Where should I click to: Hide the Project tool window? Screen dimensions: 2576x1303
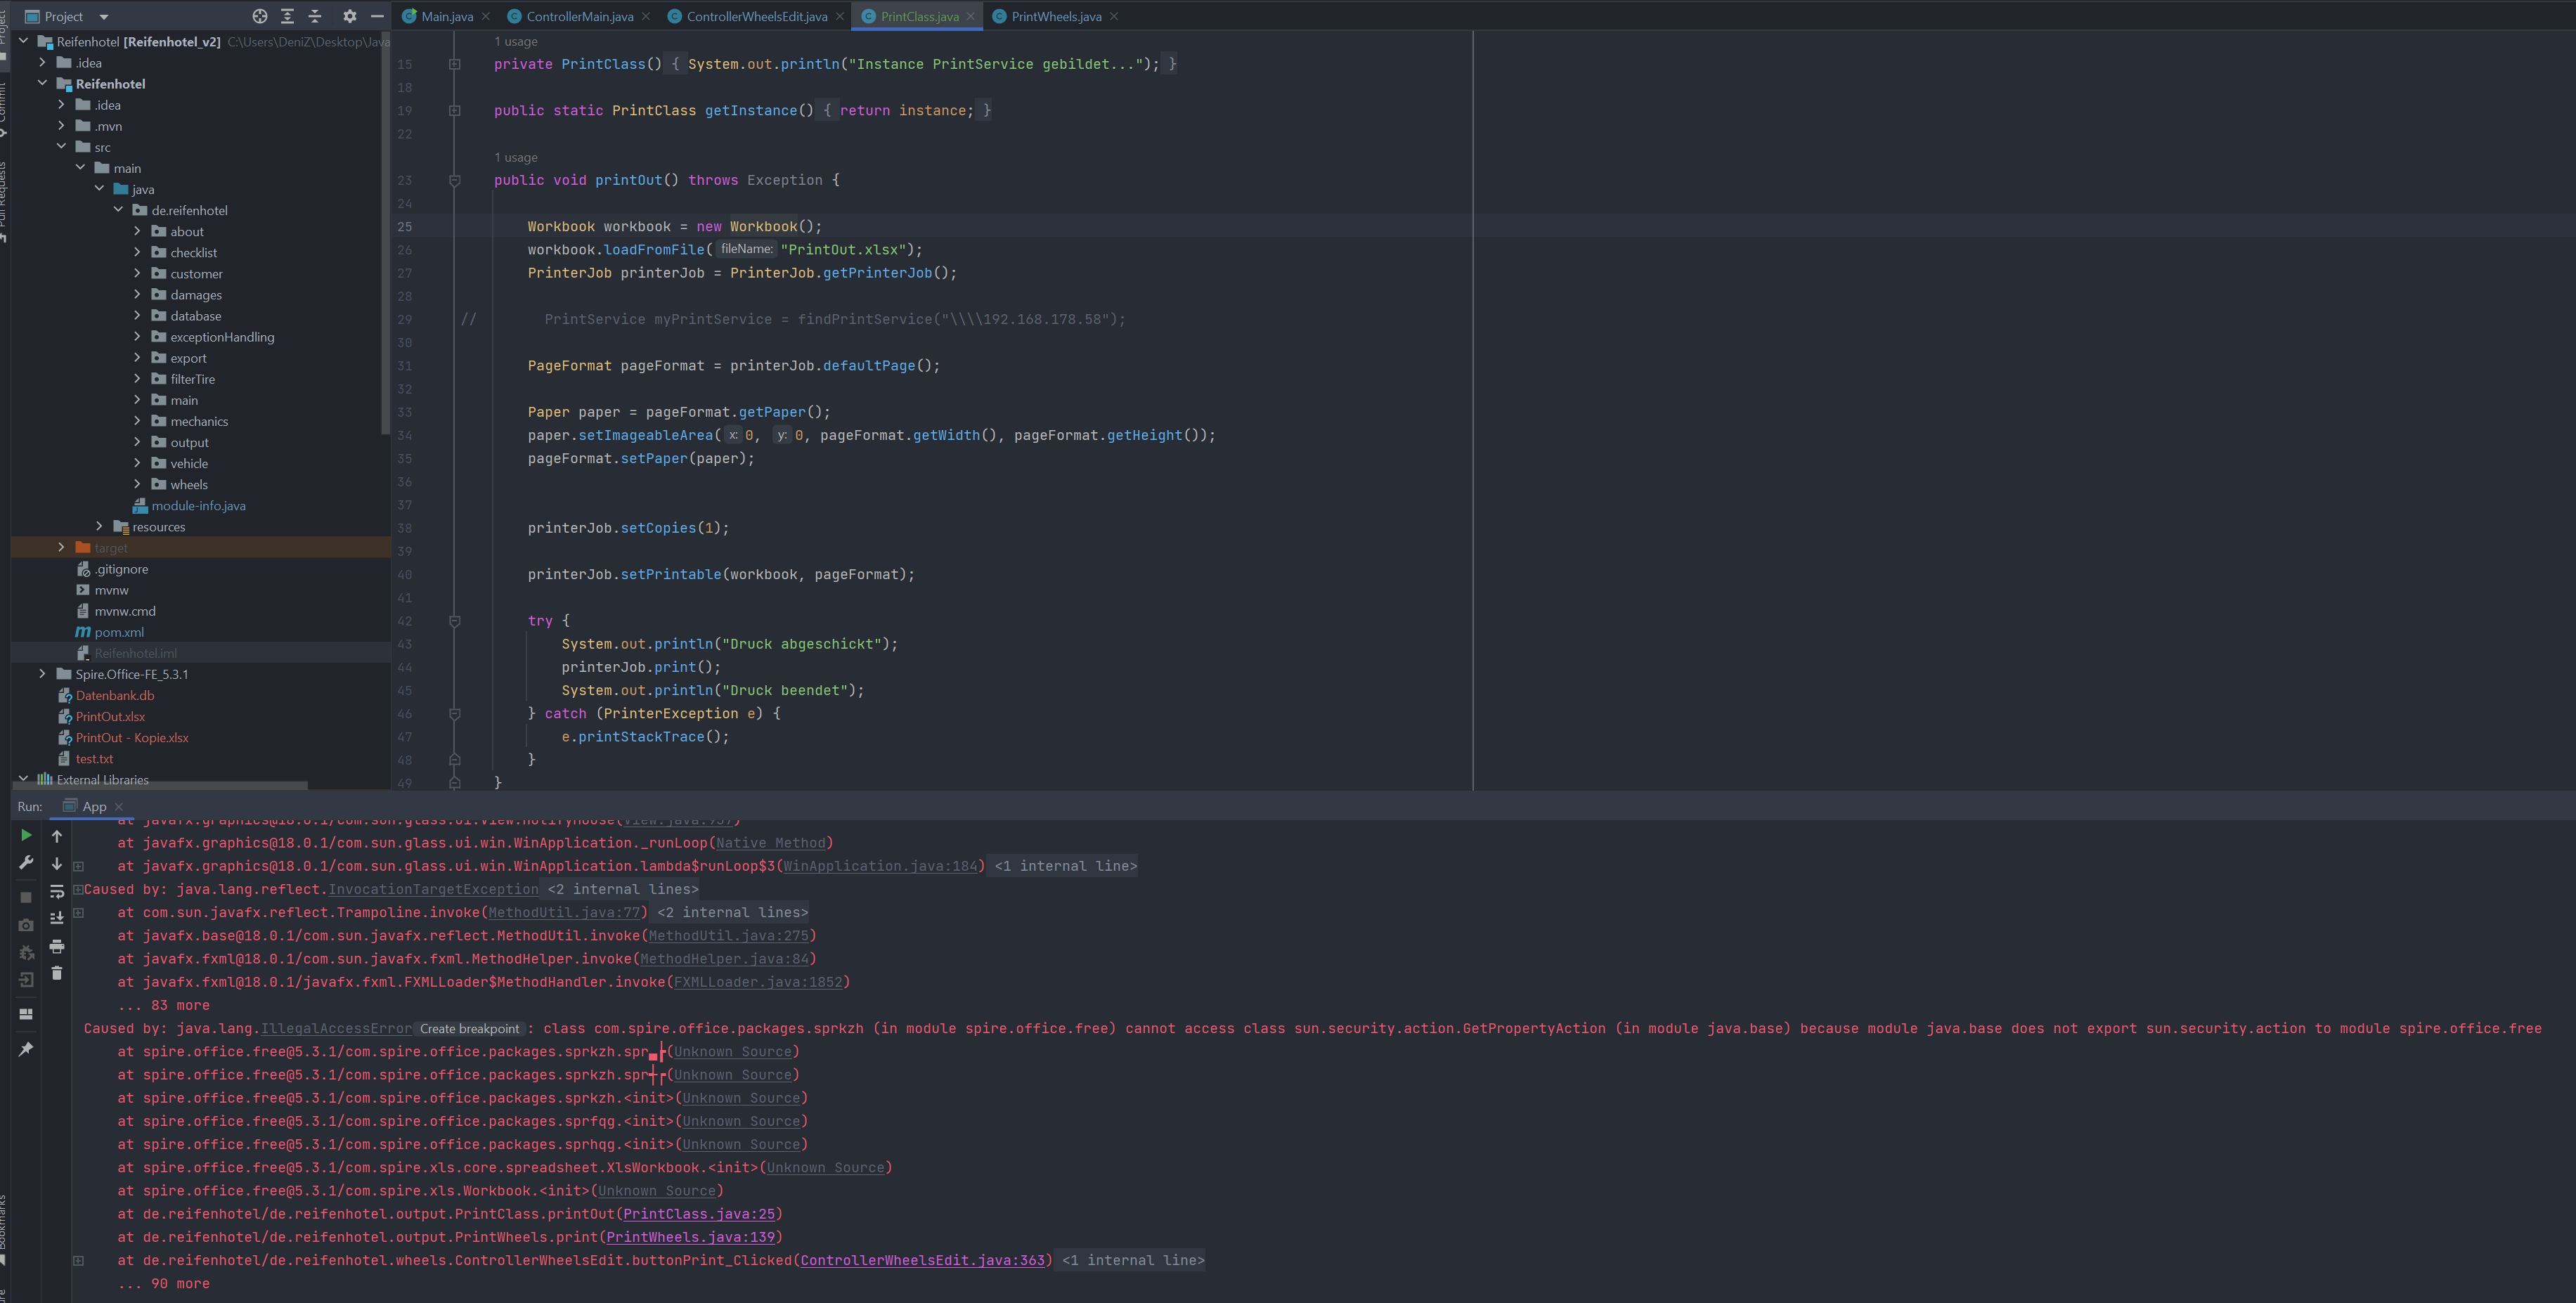click(377, 16)
